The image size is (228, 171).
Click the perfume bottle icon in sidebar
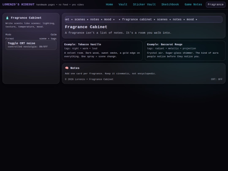7,18
